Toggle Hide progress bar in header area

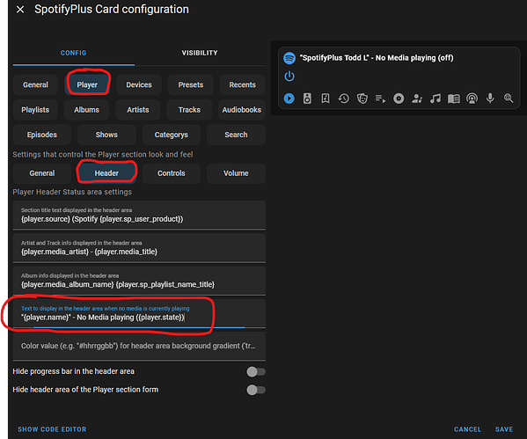(256, 372)
